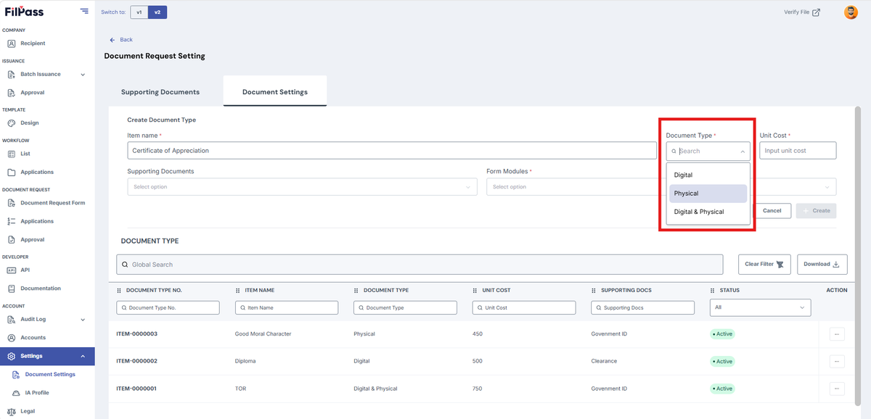Click the Create button
Viewport: 871px width, 419px height.
point(816,210)
